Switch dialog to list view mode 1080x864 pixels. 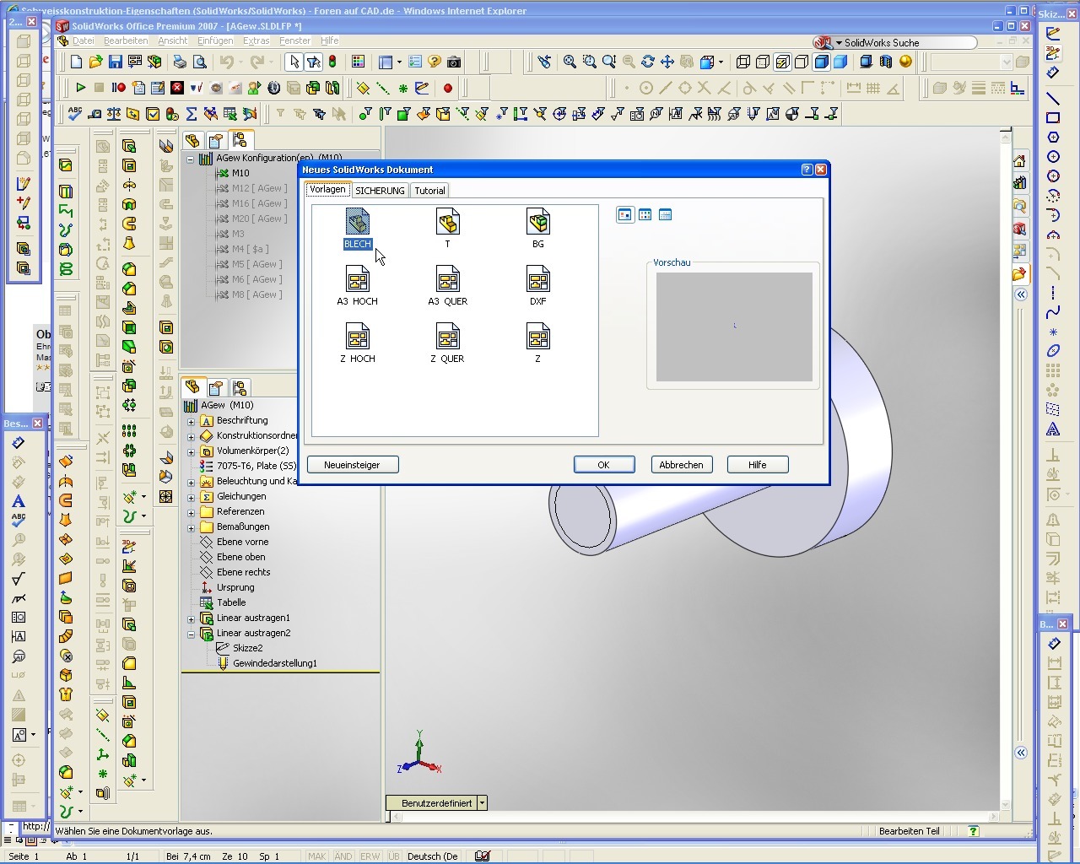(645, 215)
